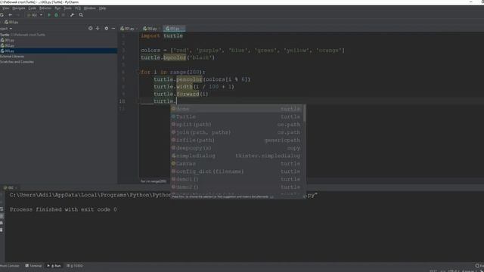The height and width of the screenshot is (272, 484).
Task: Choose 'split(path)' completion suggestion
Action: click(x=237, y=125)
